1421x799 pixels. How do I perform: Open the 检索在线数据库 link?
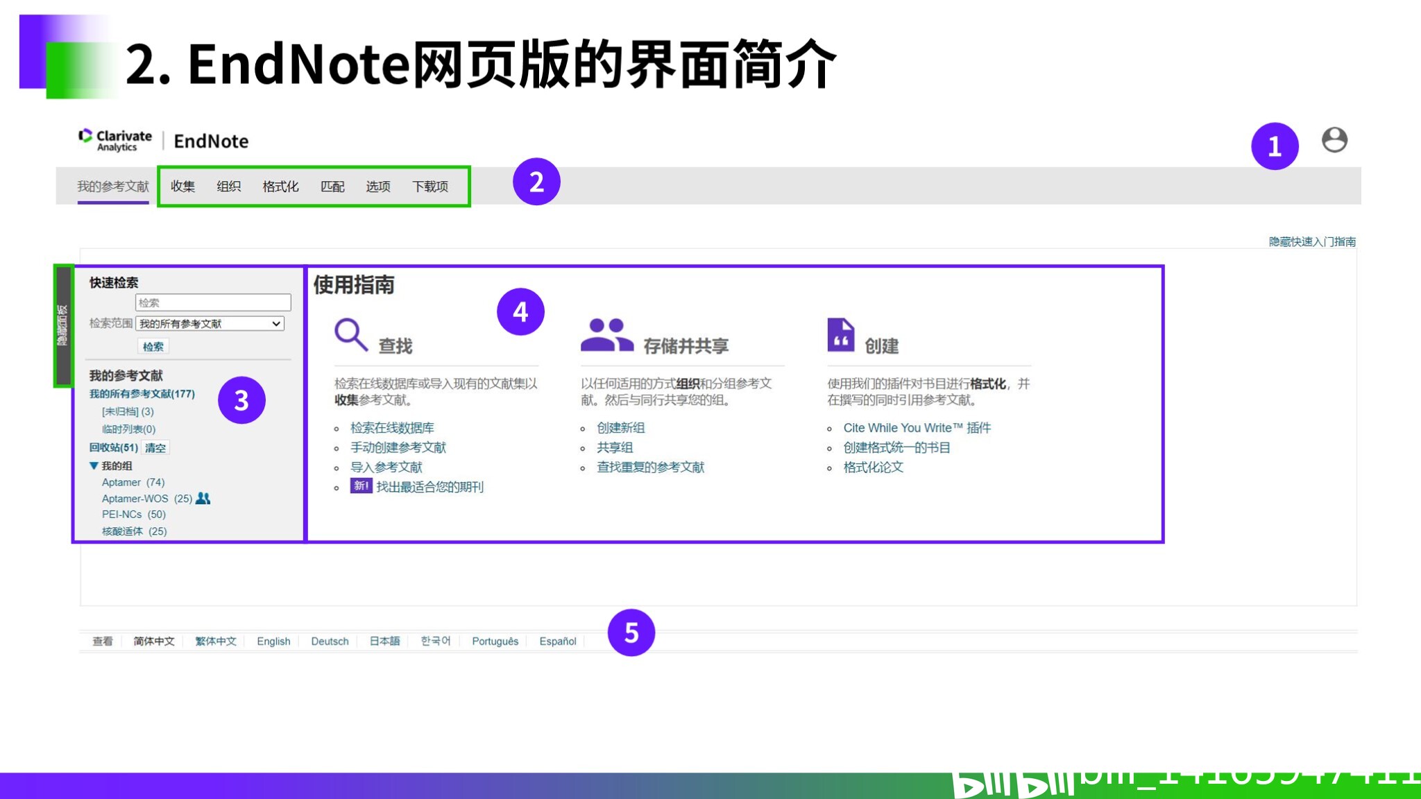tap(392, 427)
